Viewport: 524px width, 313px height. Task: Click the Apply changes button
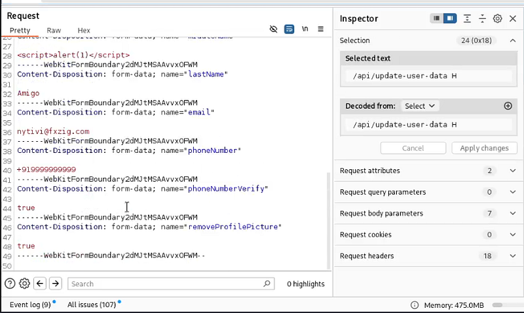[x=484, y=148]
